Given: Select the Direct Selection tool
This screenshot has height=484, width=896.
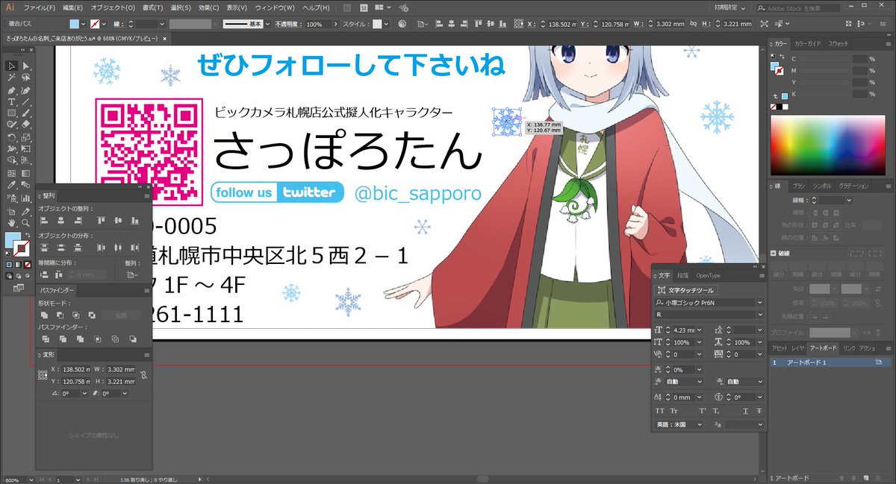Looking at the screenshot, I should [25, 66].
